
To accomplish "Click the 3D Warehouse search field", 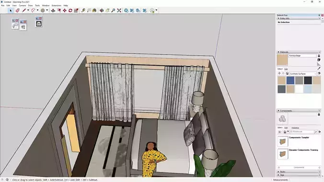I will 301,132.
